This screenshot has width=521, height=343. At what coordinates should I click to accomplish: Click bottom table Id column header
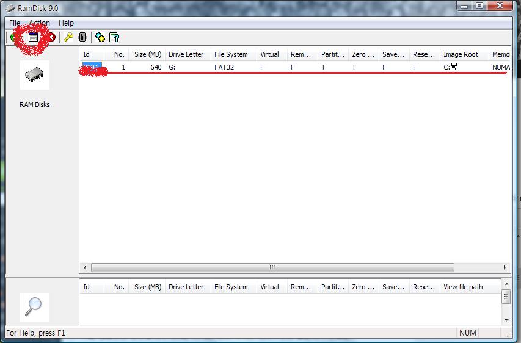[x=92, y=287]
